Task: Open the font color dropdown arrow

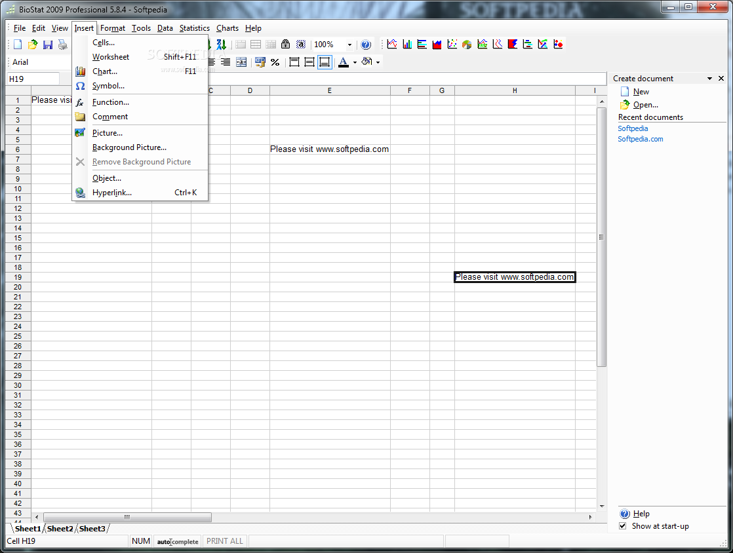Action: click(x=355, y=63)
